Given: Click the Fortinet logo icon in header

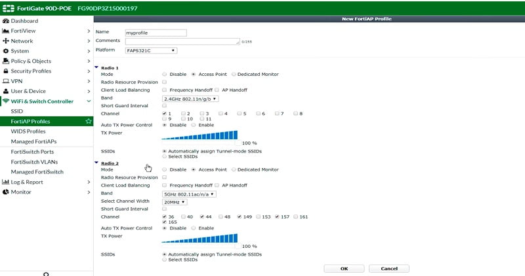Looking at the screenshot, I should tap(9, 9).
